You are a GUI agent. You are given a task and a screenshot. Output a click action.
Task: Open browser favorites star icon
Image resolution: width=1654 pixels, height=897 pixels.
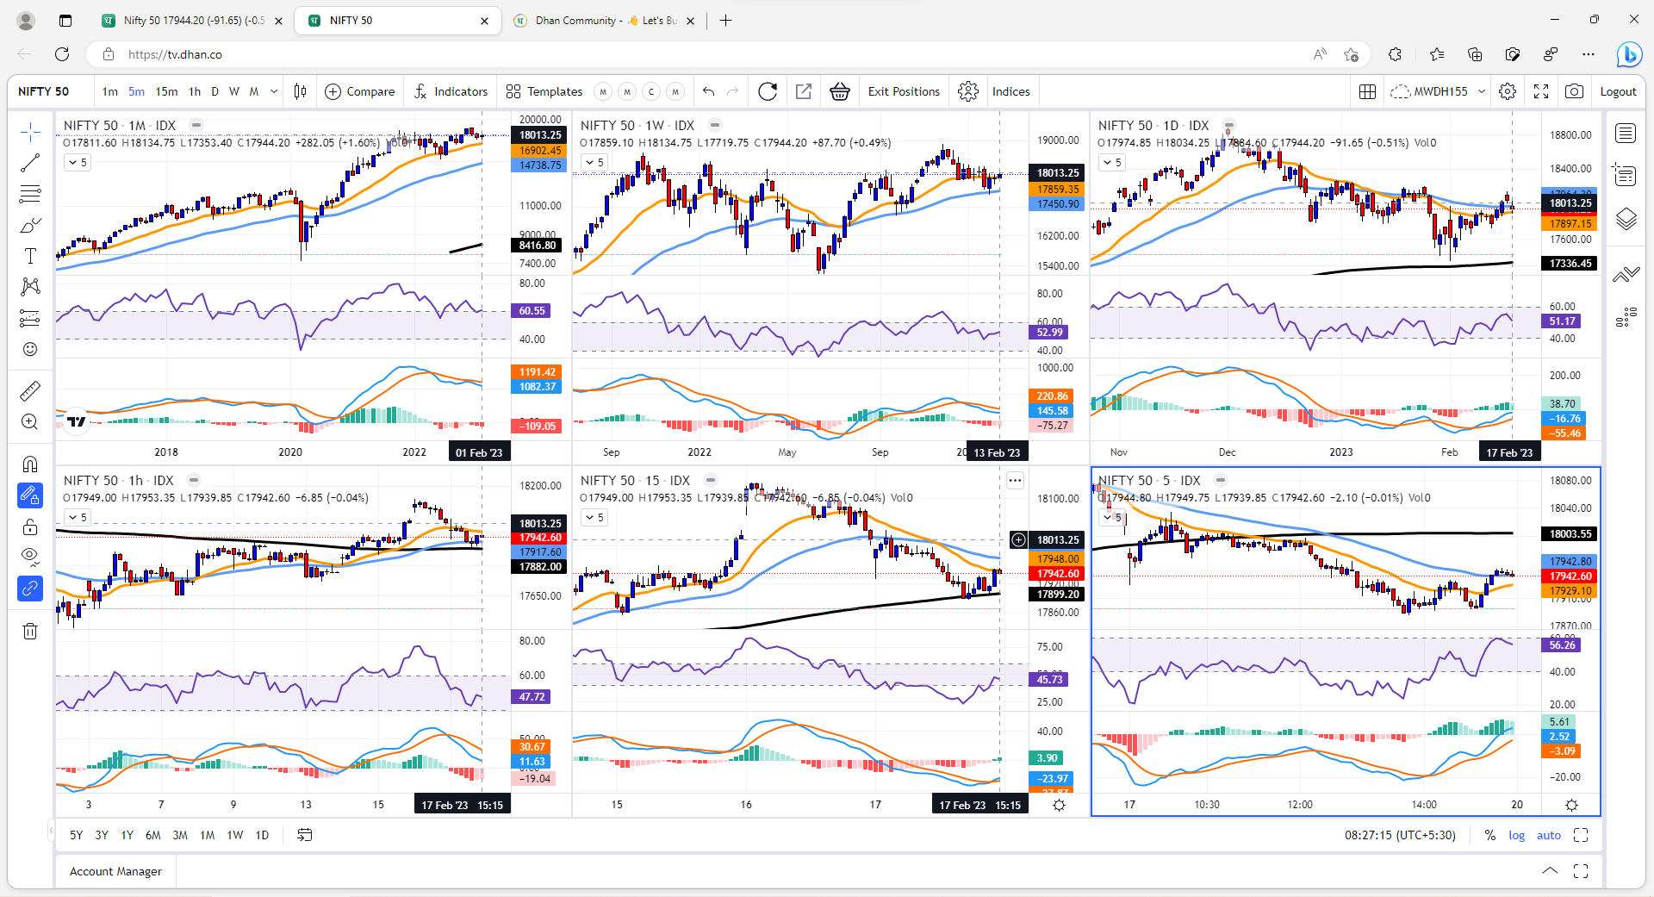click(1436, 54)
